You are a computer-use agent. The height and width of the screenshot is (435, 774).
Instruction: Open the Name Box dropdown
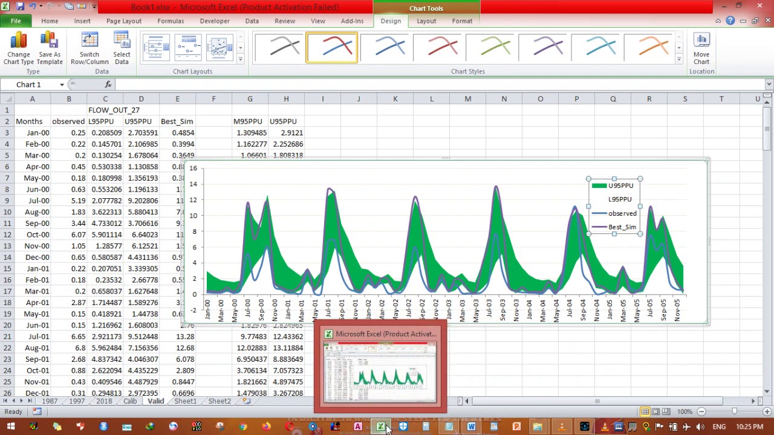(x=62, y=85)
